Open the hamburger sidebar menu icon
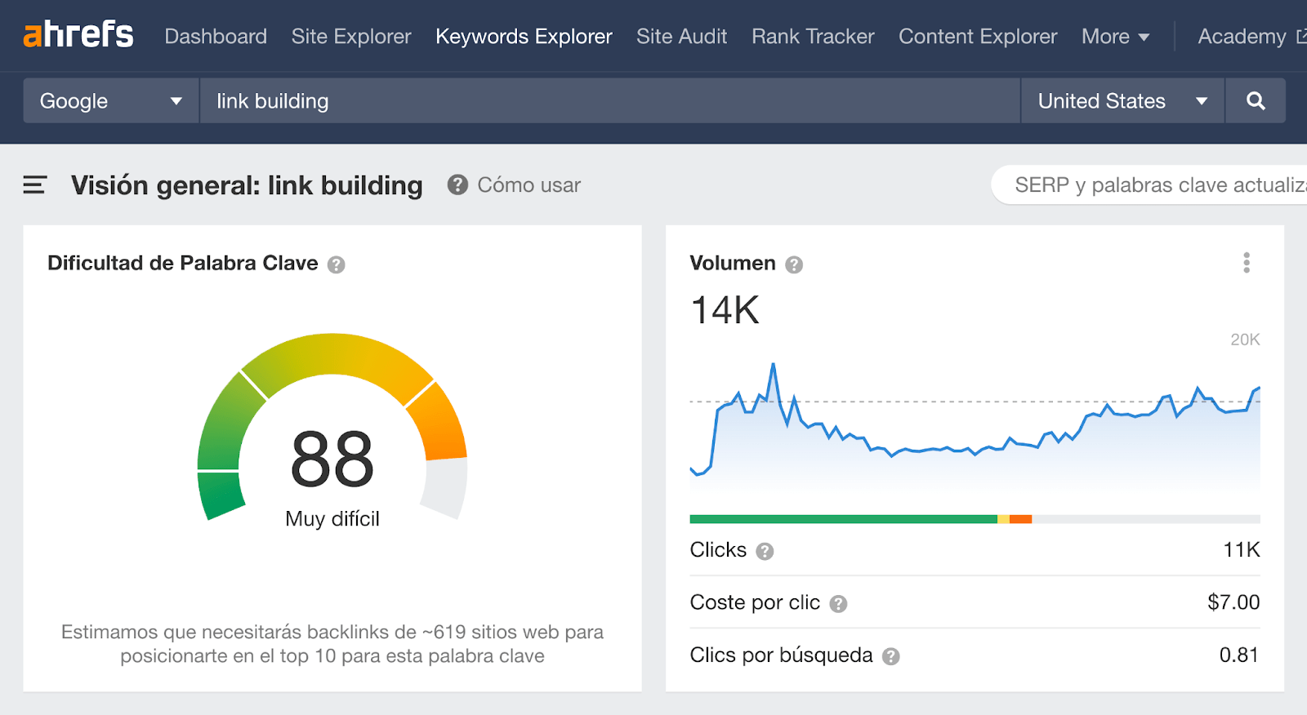The image size is (1307, 715). pyautogui.click(x=34, y=185)
